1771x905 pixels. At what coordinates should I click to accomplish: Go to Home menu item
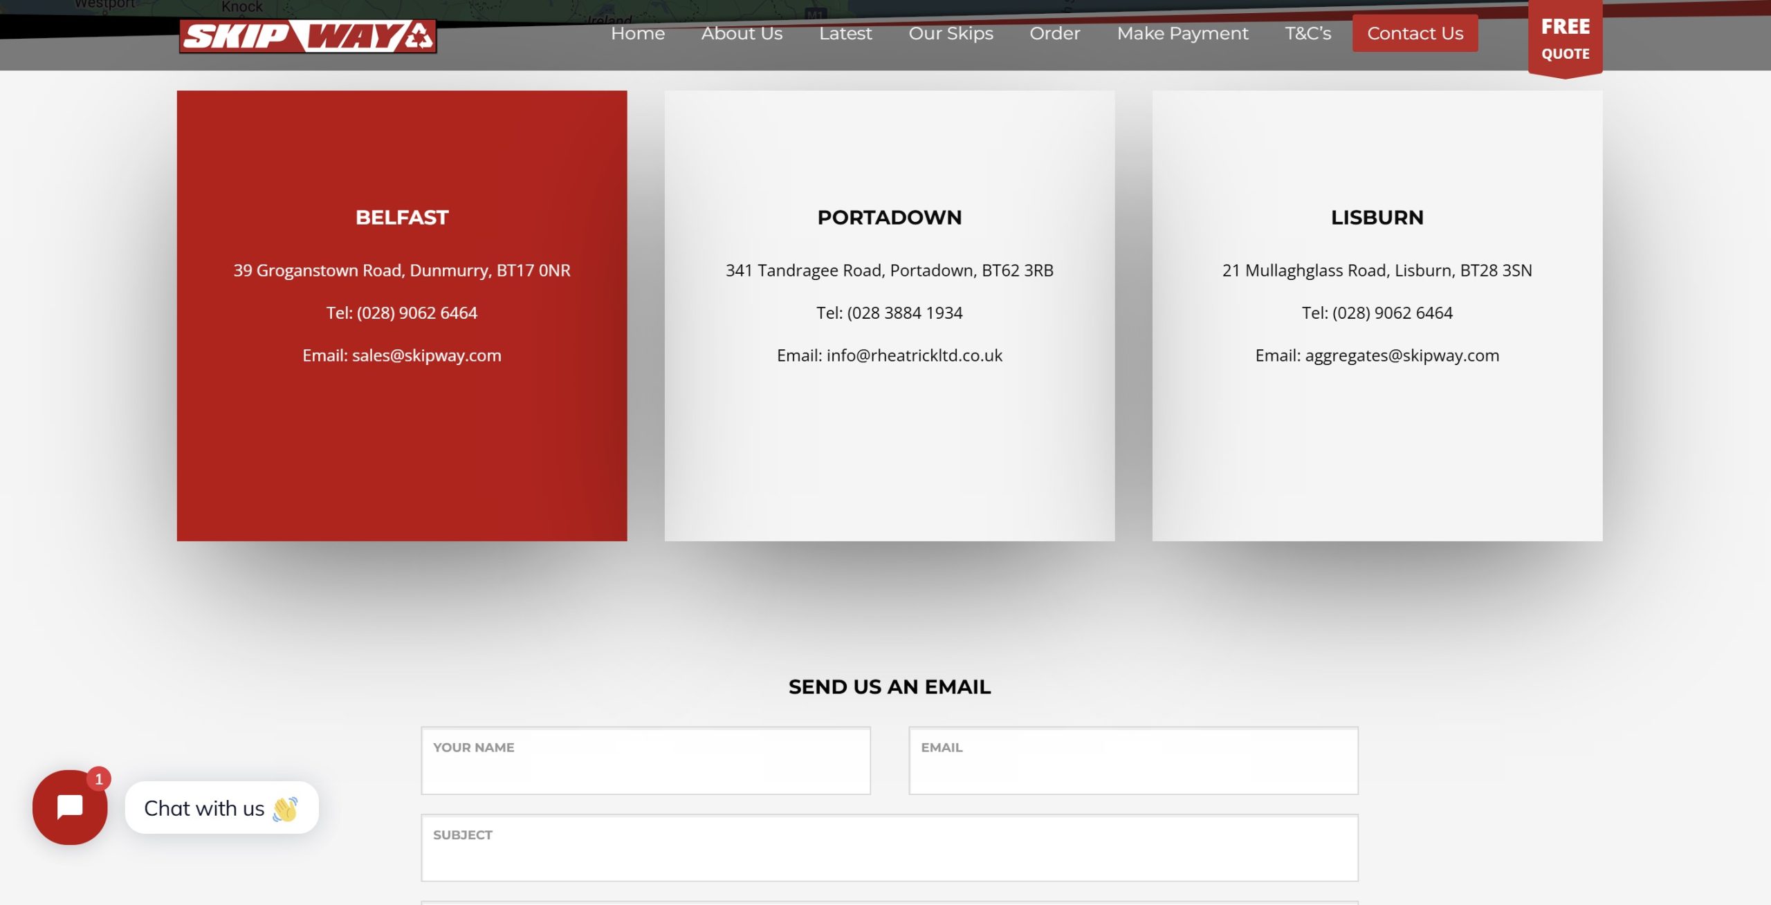[637, 33]
